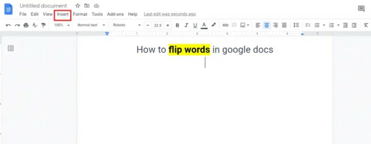Expand the image insert options arrow
Image resolution: width=371 pixels, height=144 pixels.
click(248, 25)
